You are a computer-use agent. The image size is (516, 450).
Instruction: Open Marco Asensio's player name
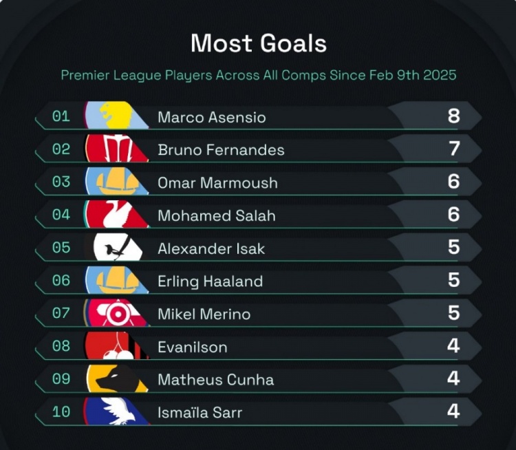coord(211,117)
